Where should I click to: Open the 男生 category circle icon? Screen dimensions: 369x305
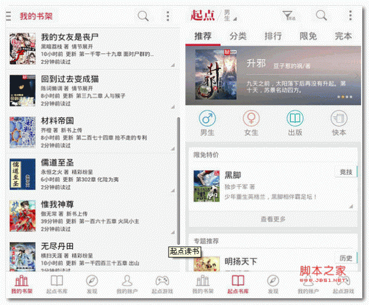coord(207,119)
